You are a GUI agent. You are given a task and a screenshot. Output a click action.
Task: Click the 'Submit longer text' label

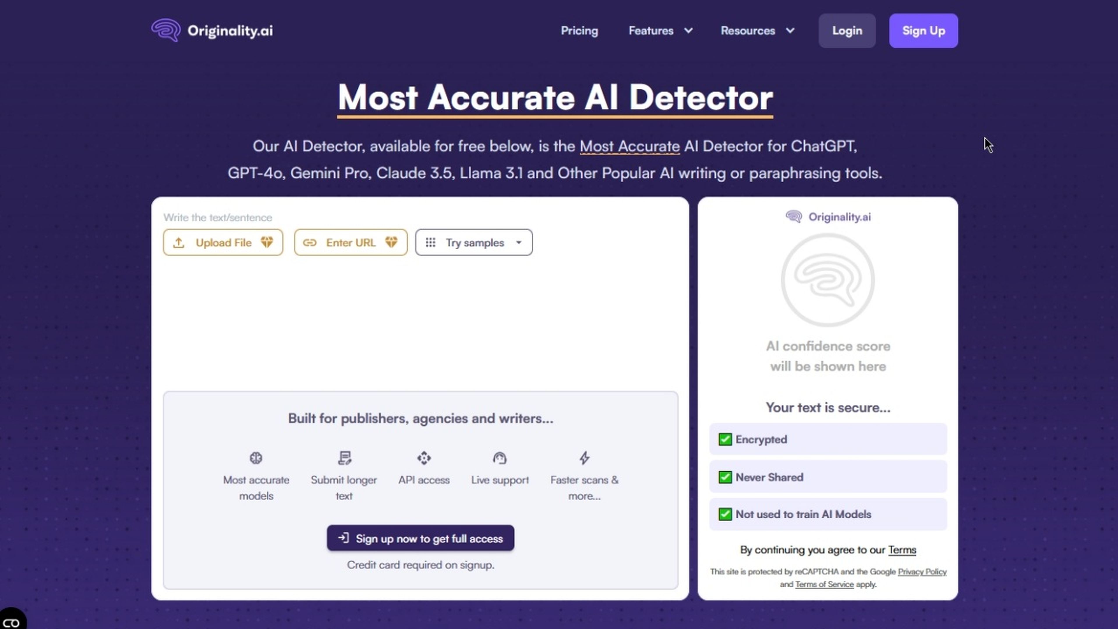pyautogui.click(x=344, y=488)
